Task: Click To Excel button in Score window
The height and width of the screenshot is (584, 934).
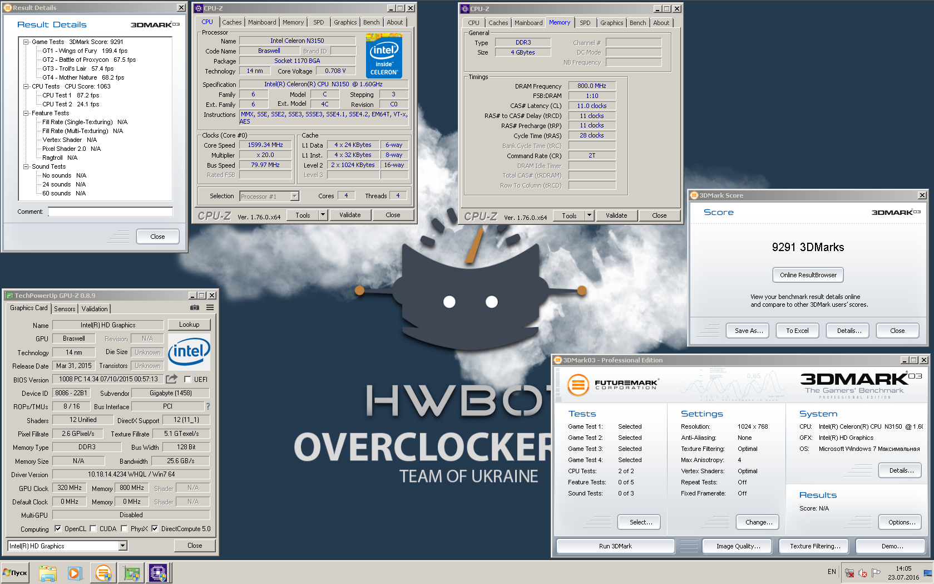Action: coord(797,331)
